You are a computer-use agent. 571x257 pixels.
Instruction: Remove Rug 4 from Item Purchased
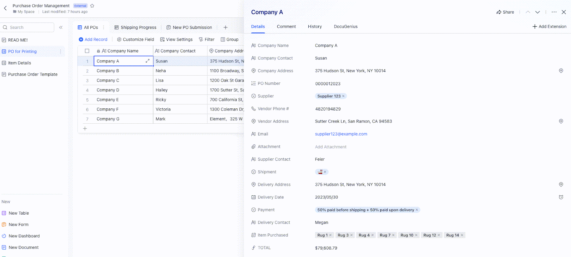pos(373,235)
